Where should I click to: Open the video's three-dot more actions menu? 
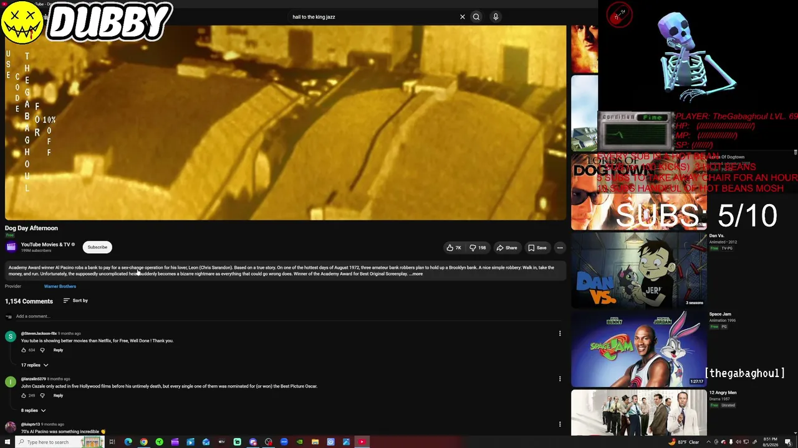click(560, 248)
